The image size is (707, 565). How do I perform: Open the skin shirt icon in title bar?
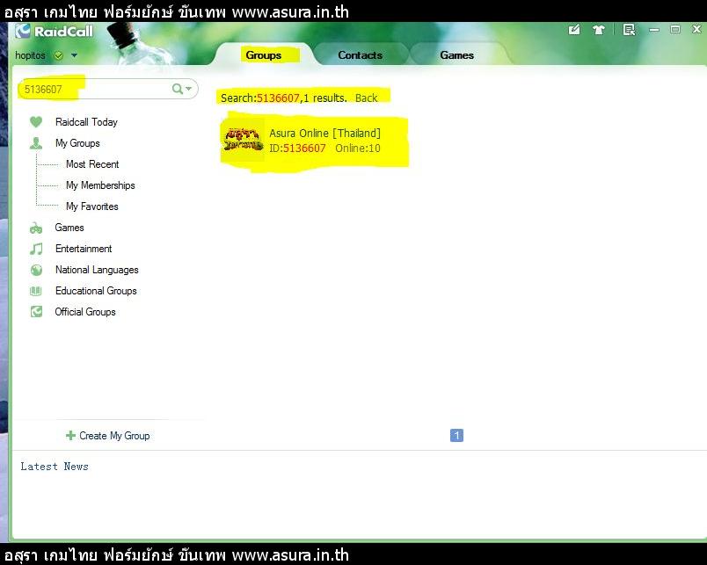599,30
